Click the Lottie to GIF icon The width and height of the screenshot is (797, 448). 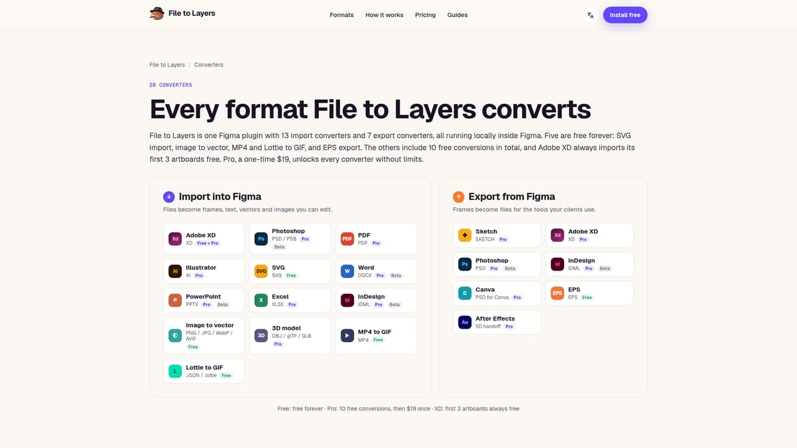[x=176, y=371]
